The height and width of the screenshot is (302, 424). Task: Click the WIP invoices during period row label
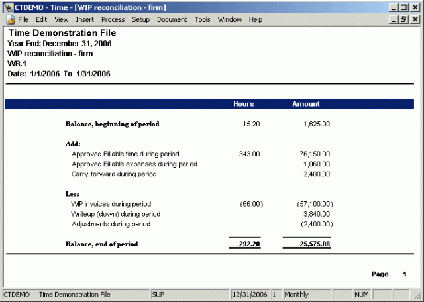coord(111,204)
